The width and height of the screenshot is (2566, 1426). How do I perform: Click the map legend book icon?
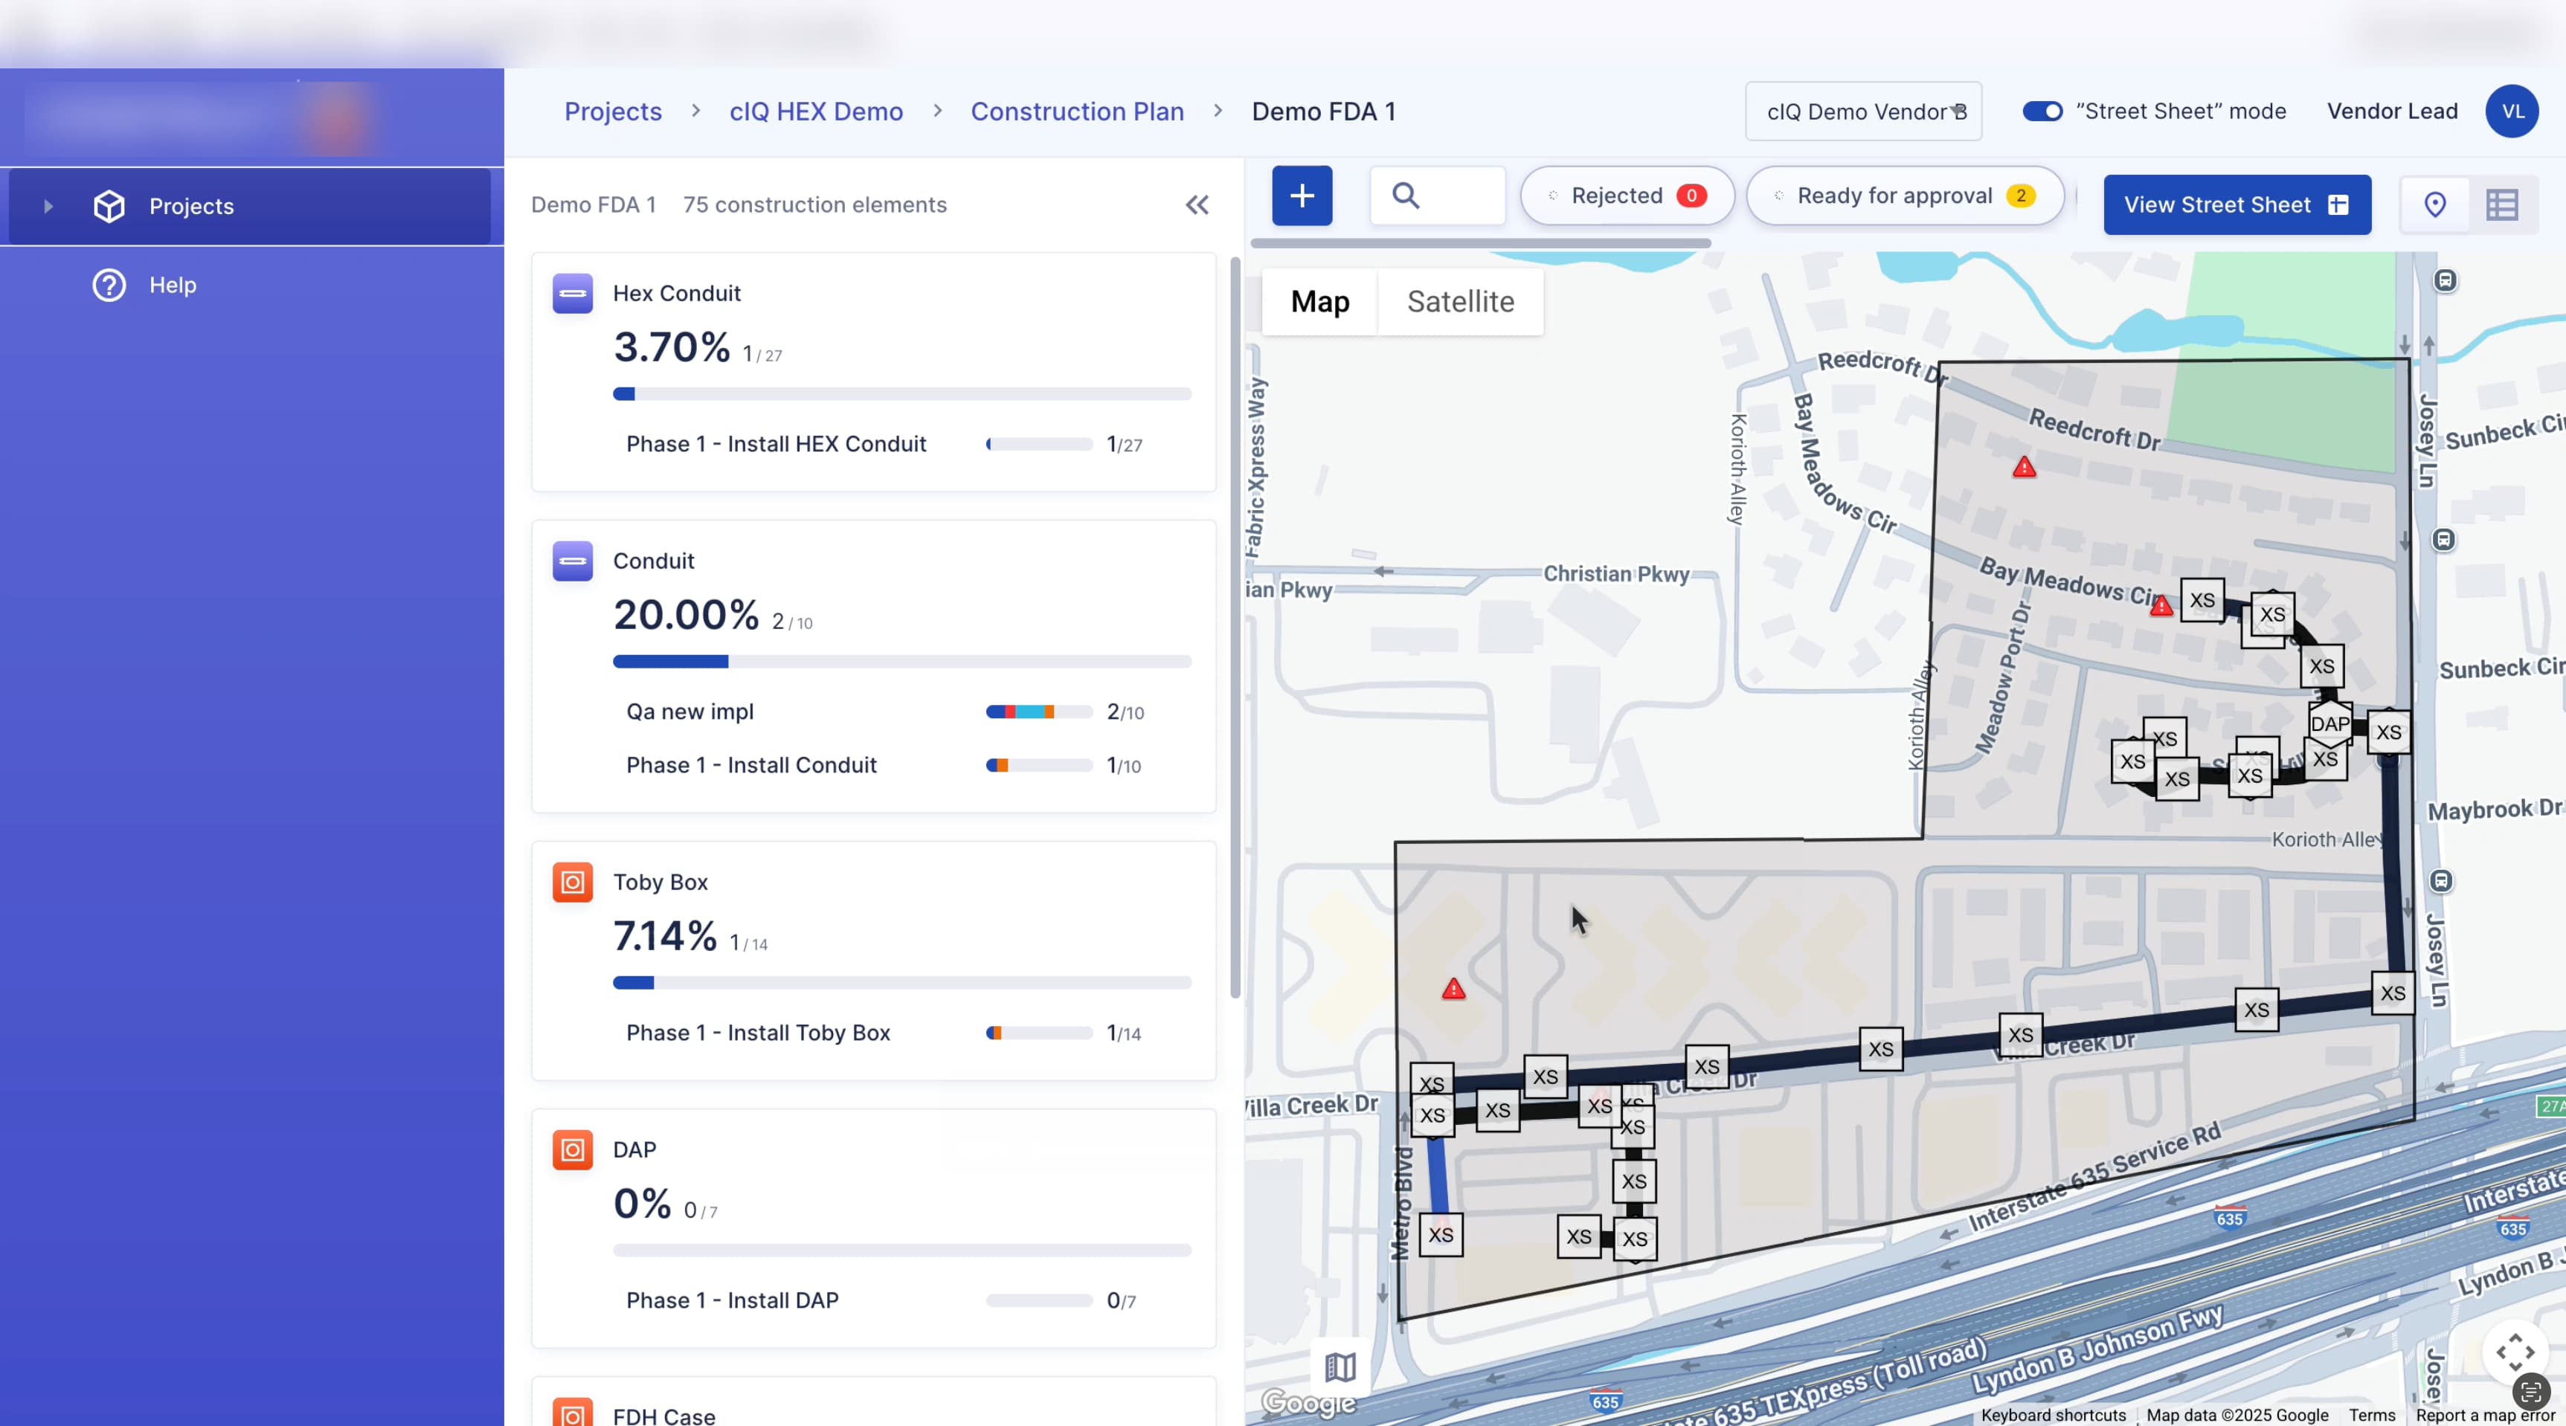tap(1341, 1367)
